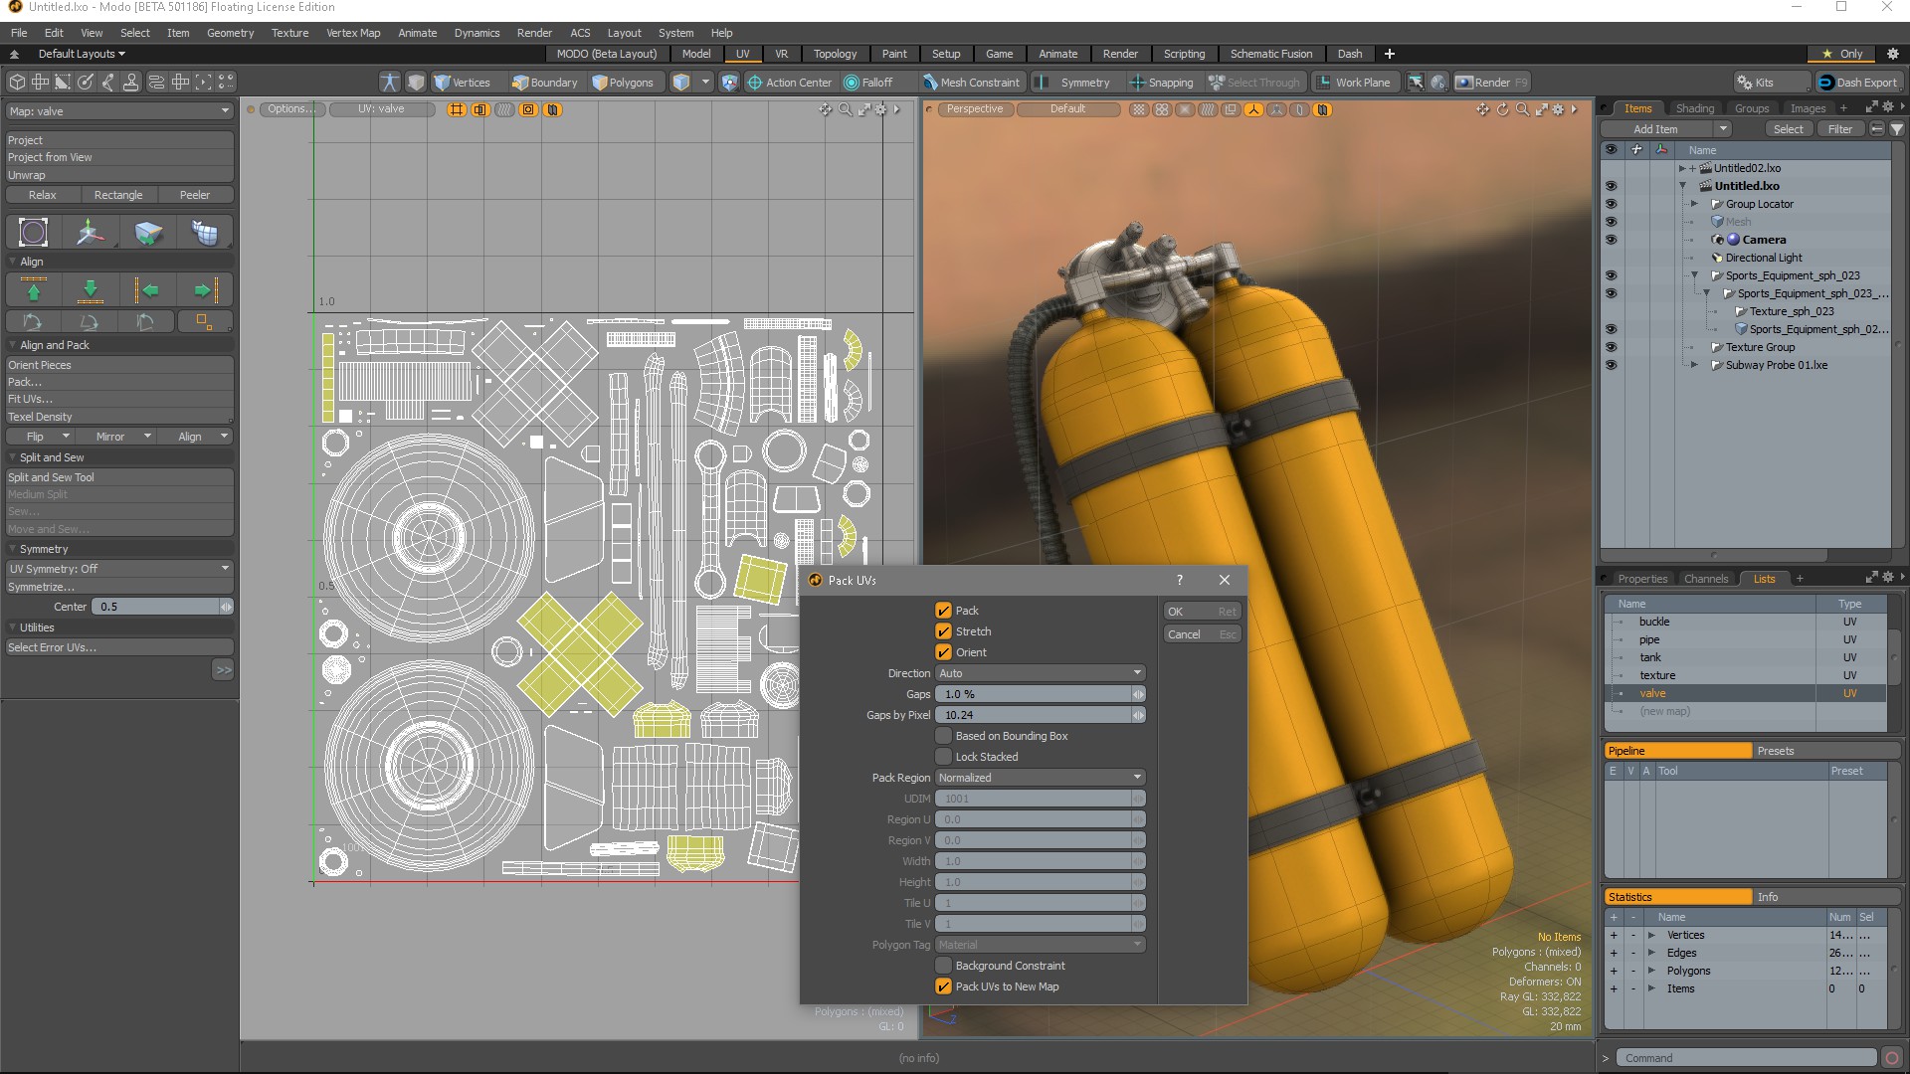Run the Peeler unwrap command
This screenshot has width=1910, height=1074.
[x=195, y=194]
